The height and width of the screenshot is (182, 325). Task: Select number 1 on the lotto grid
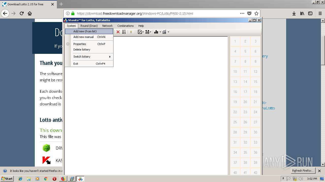(x=235, y=41)
